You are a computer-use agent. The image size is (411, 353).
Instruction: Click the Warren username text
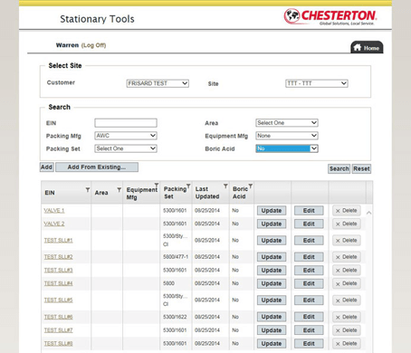pyautogui.click(x=67, y=45)
